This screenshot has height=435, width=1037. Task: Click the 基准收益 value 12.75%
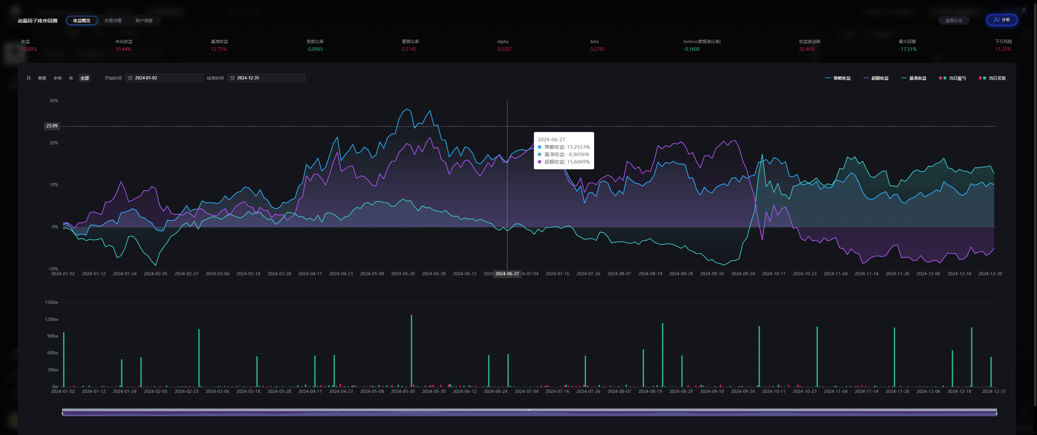(219, 49)
